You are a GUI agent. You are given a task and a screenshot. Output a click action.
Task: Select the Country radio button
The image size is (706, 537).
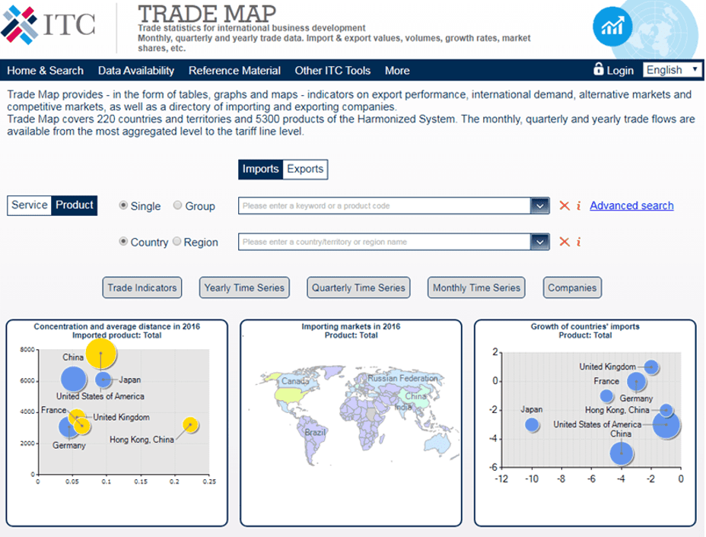[123, 241]
